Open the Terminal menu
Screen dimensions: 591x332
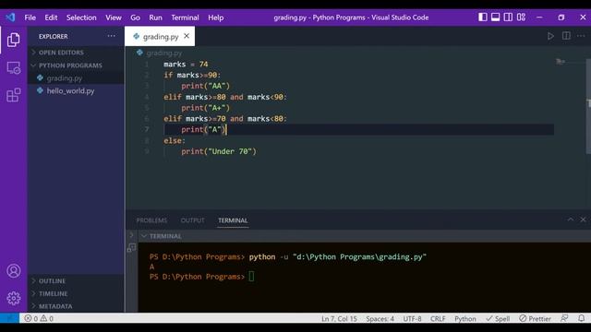[x=185, y=18]
